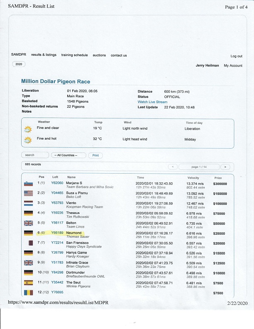Screen dimensions: 254x329
Task: Click the sun weather icon for Fine and clear
Action: (x=28, y=129)
